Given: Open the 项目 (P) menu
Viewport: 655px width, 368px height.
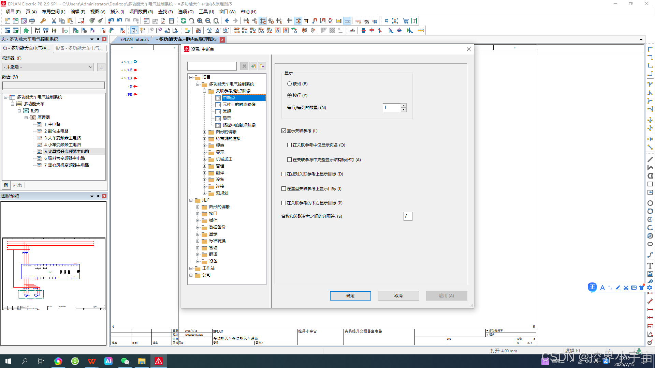Looking at the screenshot, I should click(13, 12).
